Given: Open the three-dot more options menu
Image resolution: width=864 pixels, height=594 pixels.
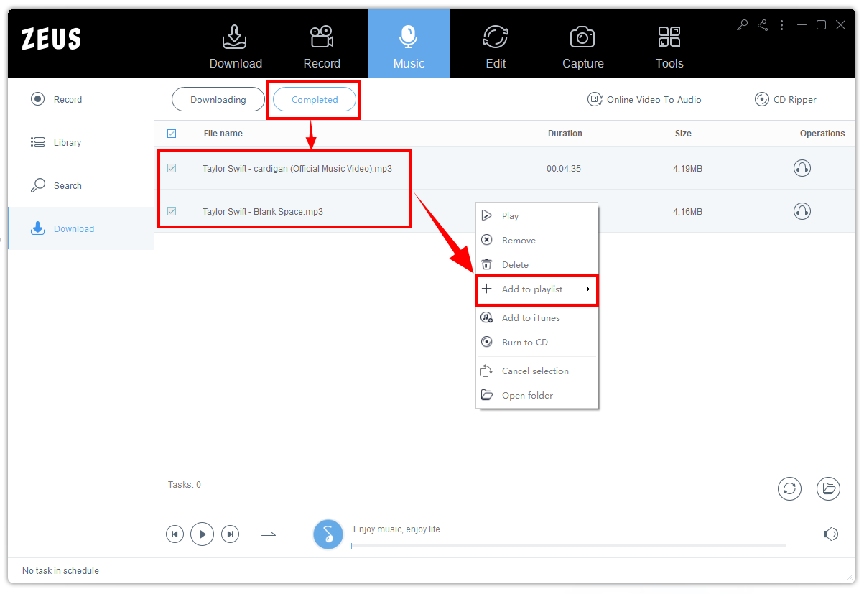Looking at the screenshot, I should (x=781, y=25).
